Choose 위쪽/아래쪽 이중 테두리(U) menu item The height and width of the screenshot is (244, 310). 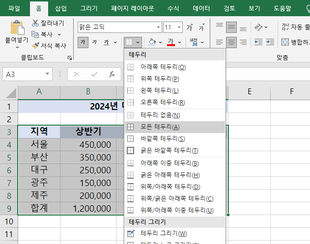click(x=175, y=211)
